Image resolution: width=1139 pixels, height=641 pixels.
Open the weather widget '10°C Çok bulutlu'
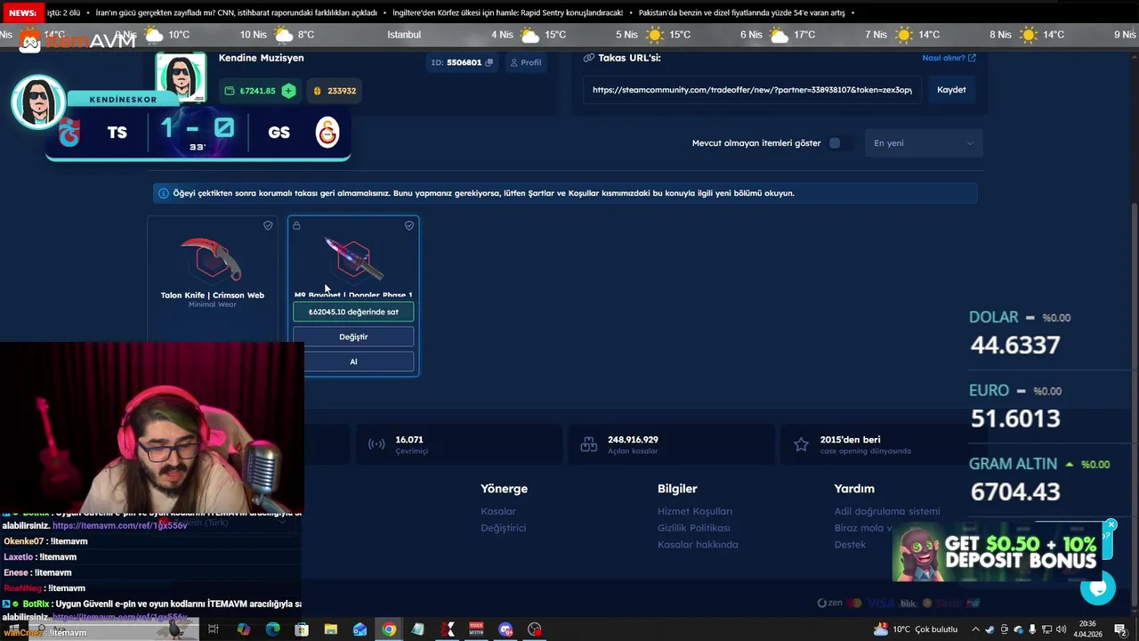(x=916, y=629)
